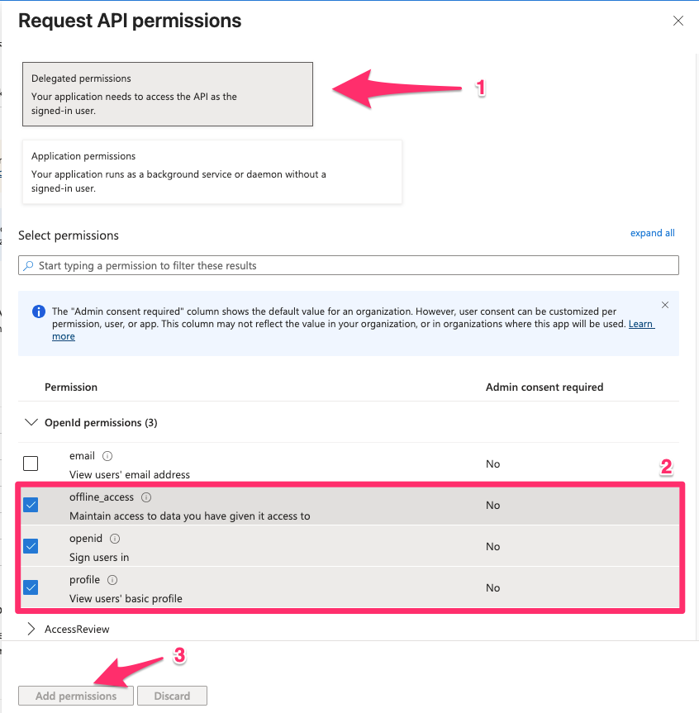
Task: Click the info icon next to openid
Action: point(115,539)
